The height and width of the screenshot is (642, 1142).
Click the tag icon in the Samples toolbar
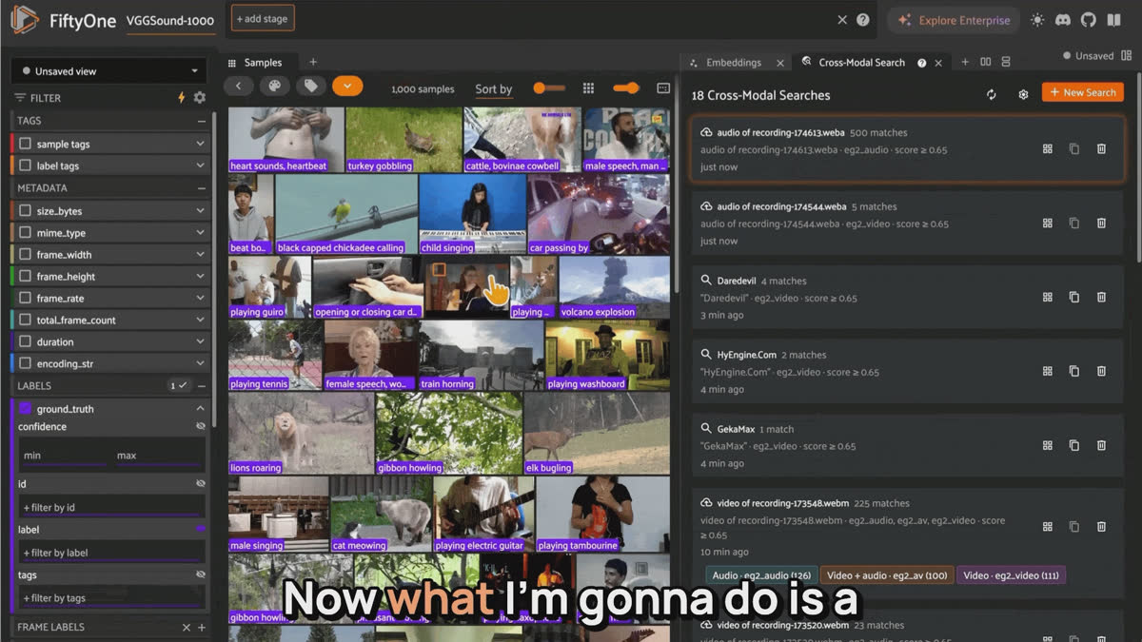click(310, 87)
